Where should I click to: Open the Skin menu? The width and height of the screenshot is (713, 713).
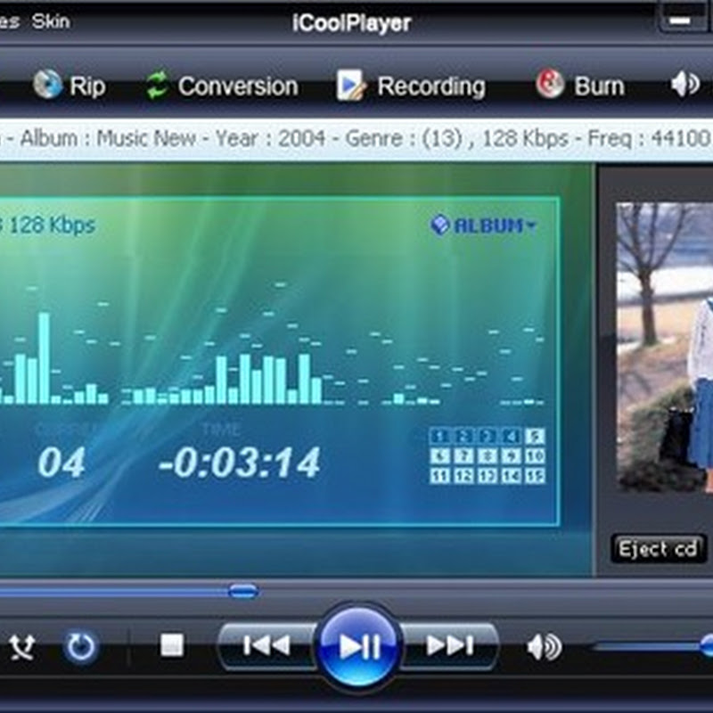tap(51, 21)
